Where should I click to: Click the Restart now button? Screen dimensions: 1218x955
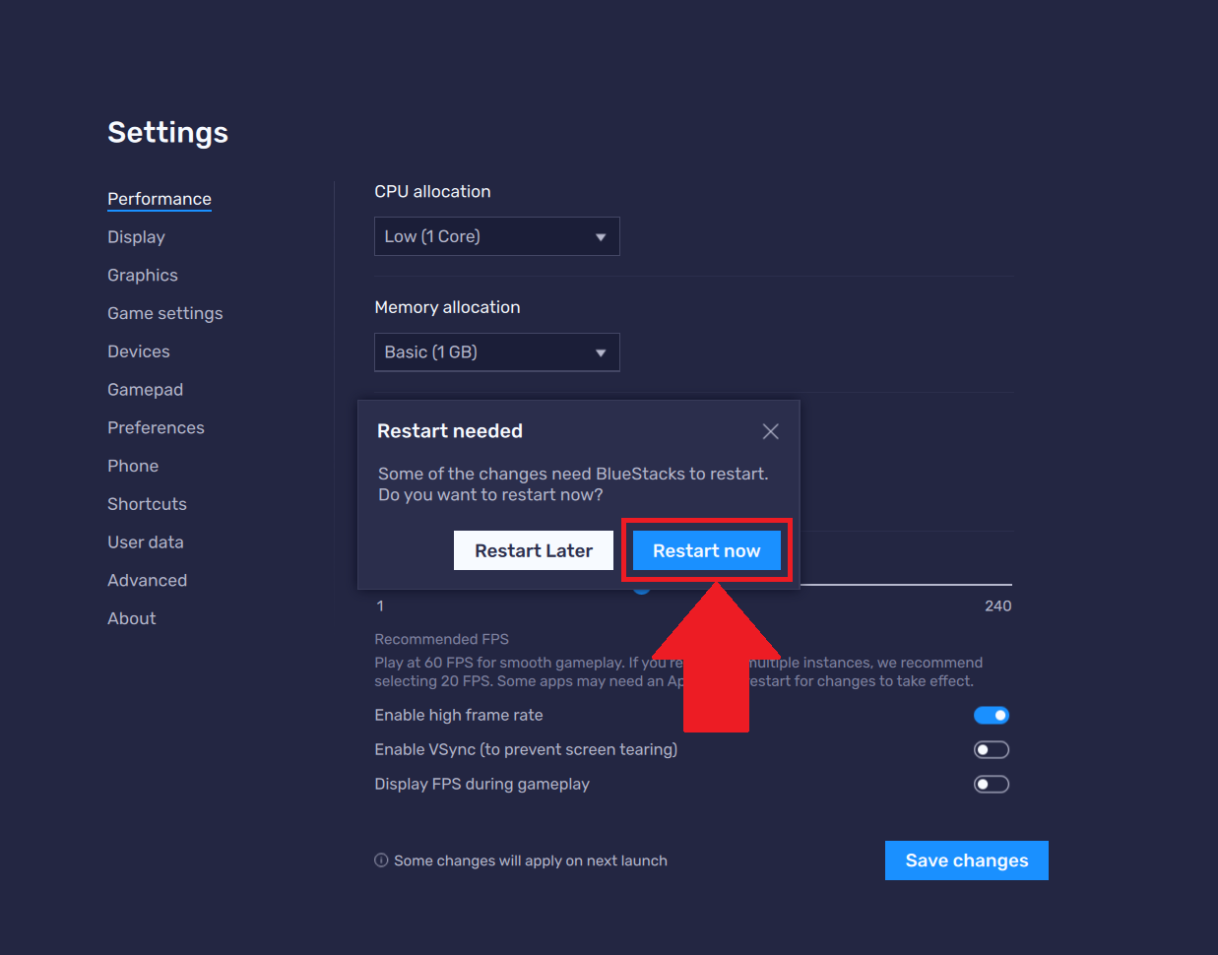(x=706, y=550)
